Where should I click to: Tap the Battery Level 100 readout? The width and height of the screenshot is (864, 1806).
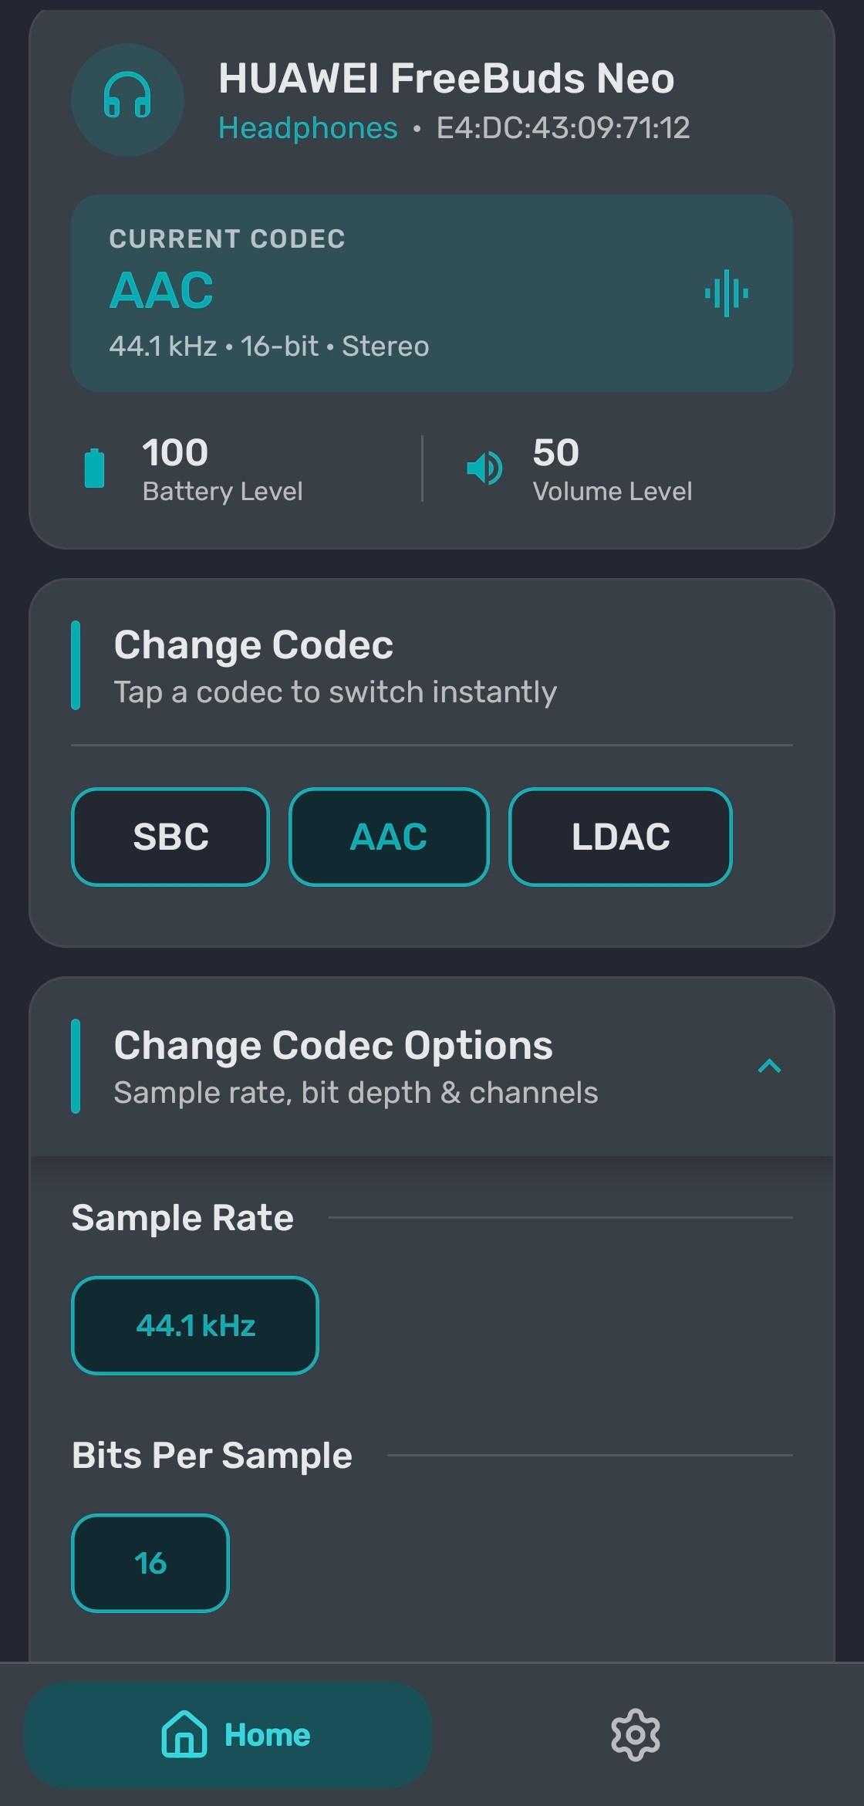222,469
